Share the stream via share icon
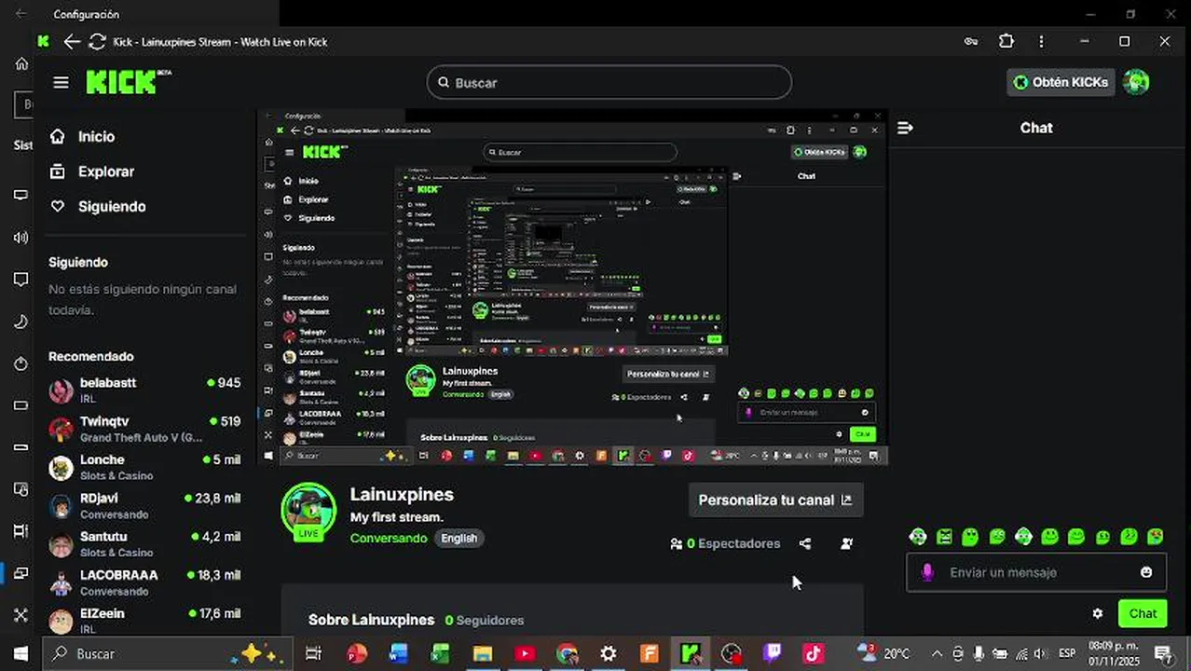The image size is (1191, 671). click(805, 543)
